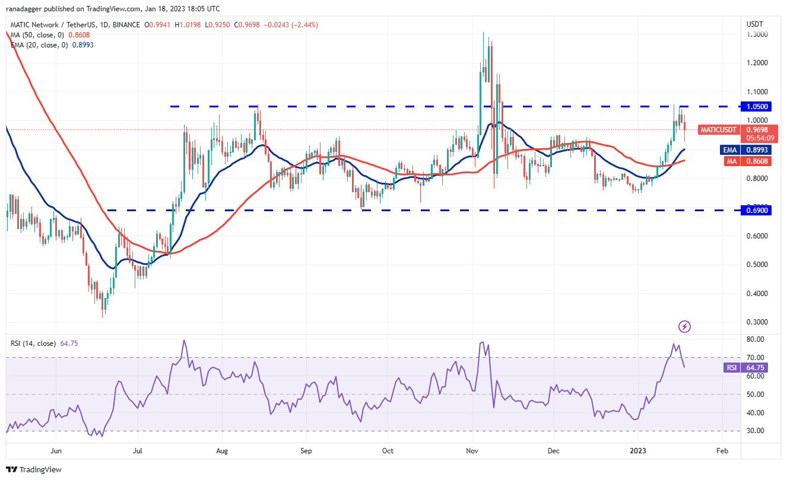
Task: Click the "0.3000" price axis label
Action: (x=757, y=322)
